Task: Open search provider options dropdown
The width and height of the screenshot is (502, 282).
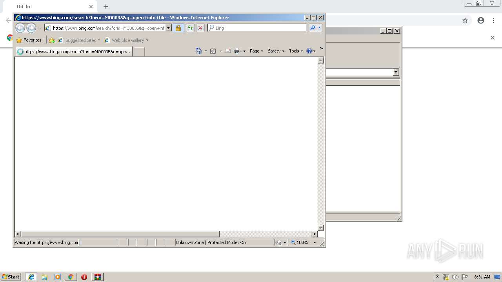Action: (x=320, y=28)
